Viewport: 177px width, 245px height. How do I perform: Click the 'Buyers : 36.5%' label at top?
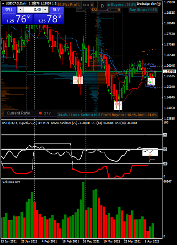[x=124, y=5]
